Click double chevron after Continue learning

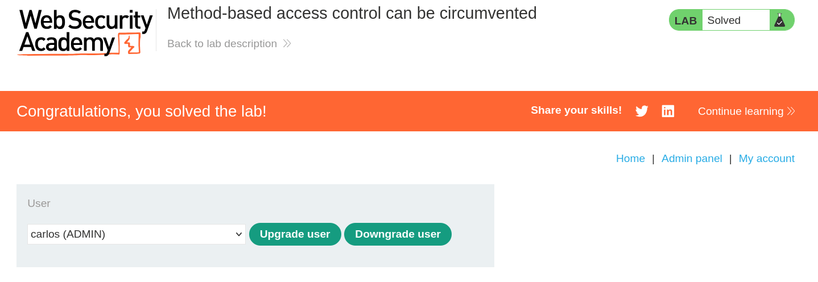(x=791, y=111)
